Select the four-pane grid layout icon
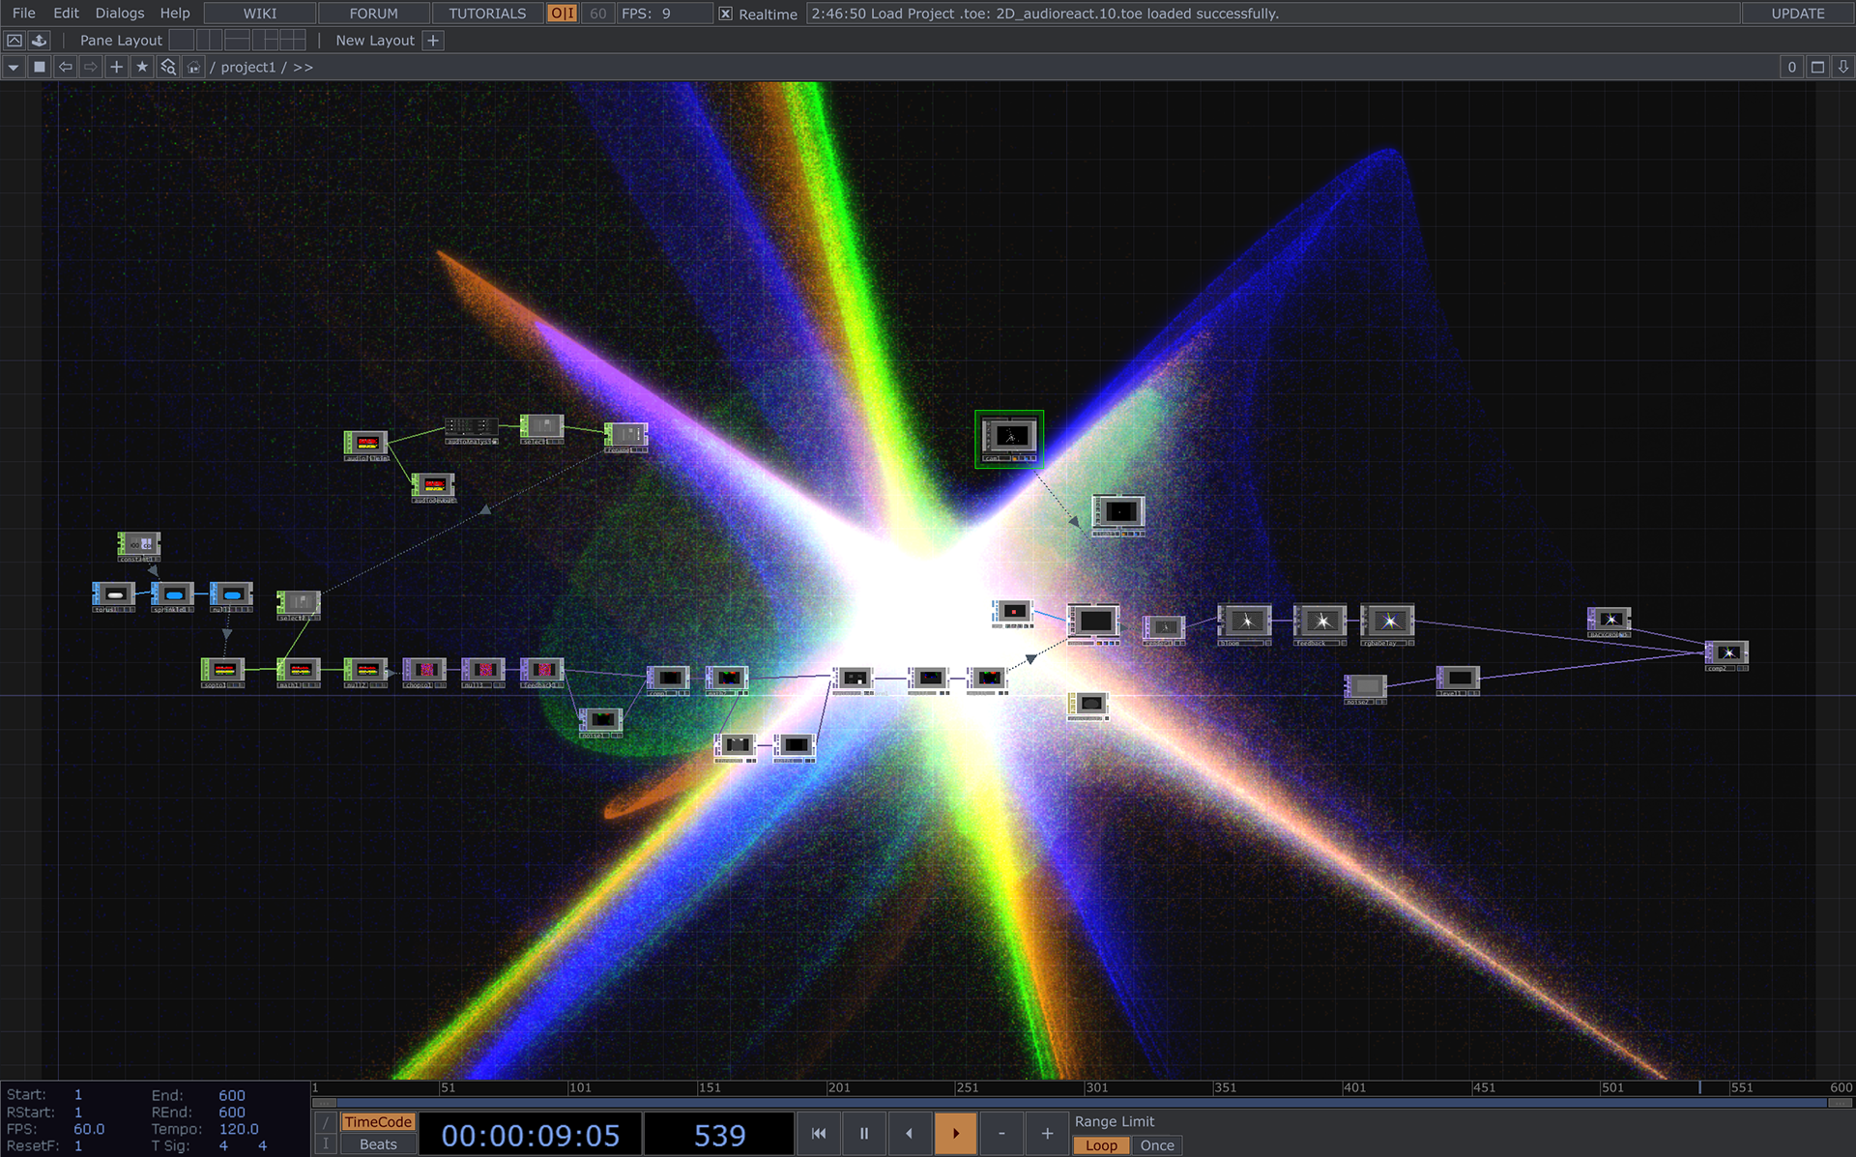Image resolution: width=1856 pixels, height=1157 pixels. point(293,41)
